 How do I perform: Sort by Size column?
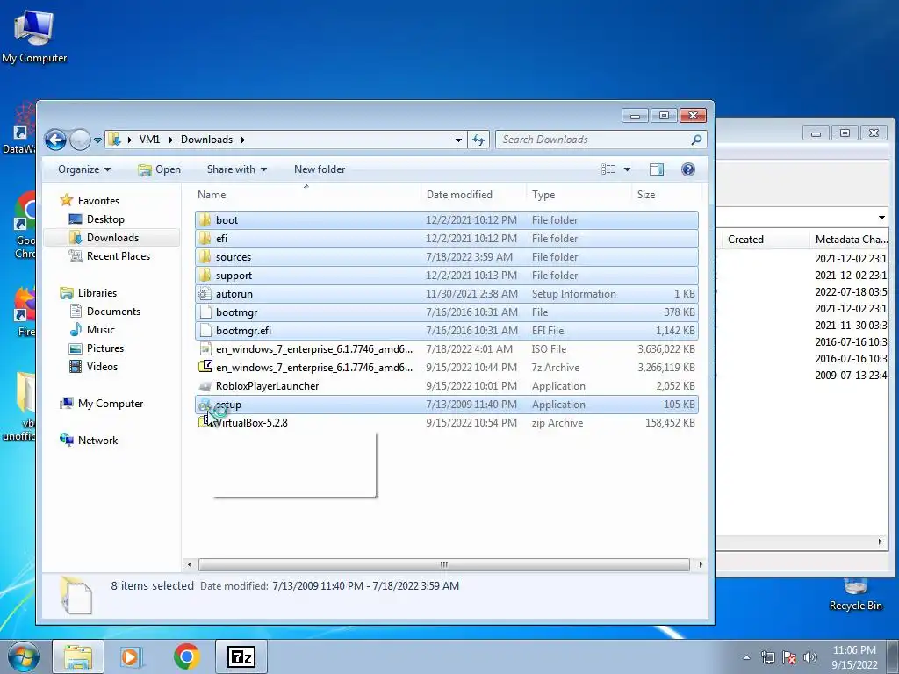coord(665,195)
